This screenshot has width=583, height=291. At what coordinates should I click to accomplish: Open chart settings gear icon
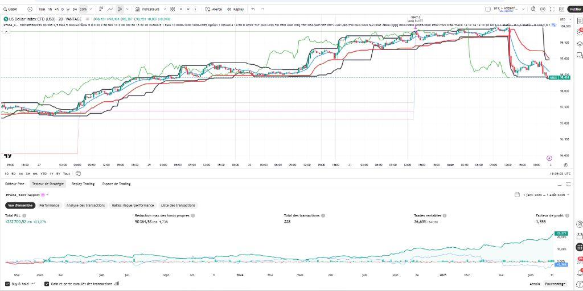[x=543, y=9]
